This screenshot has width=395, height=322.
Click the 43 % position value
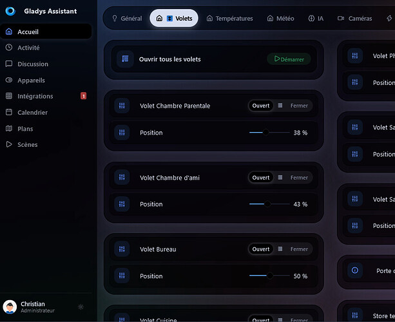coord(300,204)
